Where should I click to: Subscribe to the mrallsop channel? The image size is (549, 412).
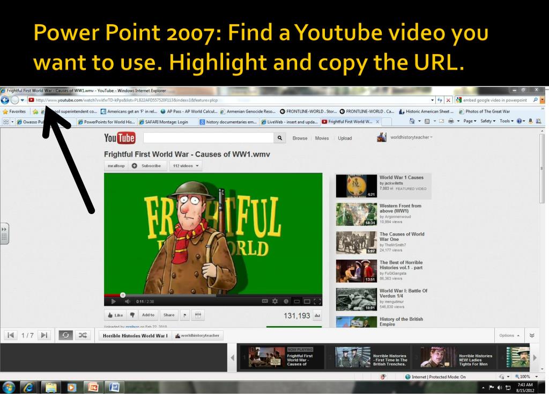tap(147, 166)
